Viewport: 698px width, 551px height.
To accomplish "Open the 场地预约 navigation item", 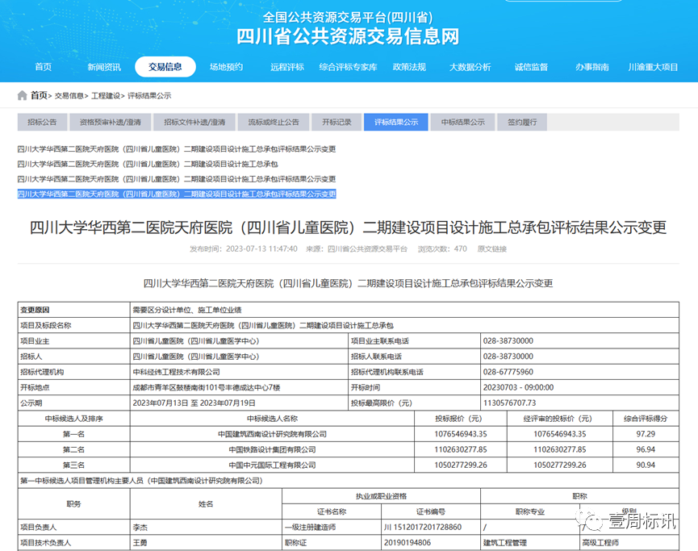I will (x=226, y=67).
